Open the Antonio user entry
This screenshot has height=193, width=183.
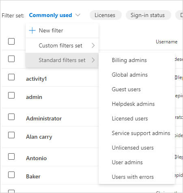point(37,158)
